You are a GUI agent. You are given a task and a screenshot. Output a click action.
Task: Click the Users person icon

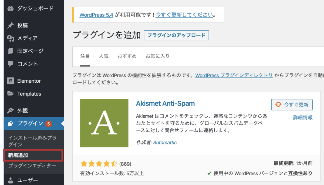point(11,180)
